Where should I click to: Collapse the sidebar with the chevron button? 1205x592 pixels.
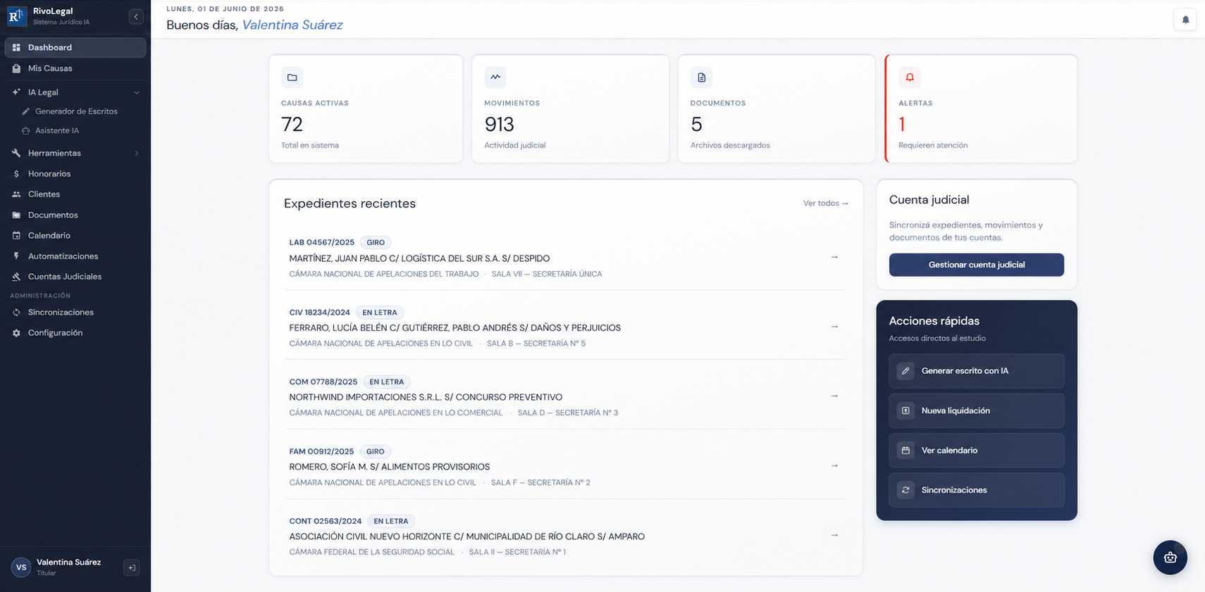pyautogui.click(x=136, y=16)
